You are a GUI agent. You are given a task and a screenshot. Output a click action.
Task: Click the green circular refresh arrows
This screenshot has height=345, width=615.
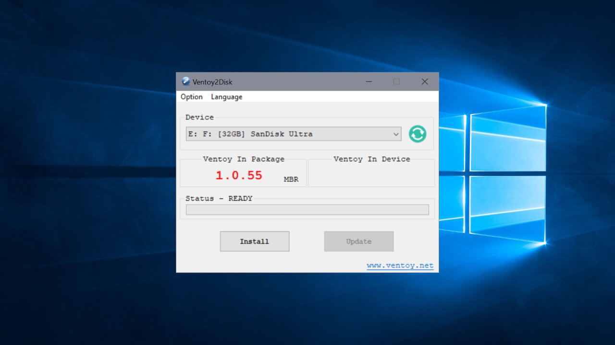(417, 134)
